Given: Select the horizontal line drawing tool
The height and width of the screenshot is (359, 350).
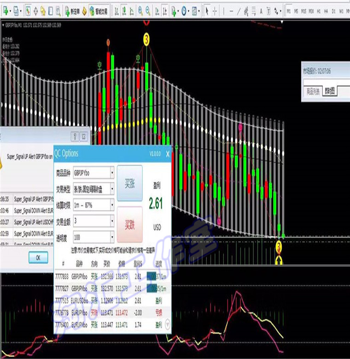Looking at the screenshot, I should coord(231,11).
